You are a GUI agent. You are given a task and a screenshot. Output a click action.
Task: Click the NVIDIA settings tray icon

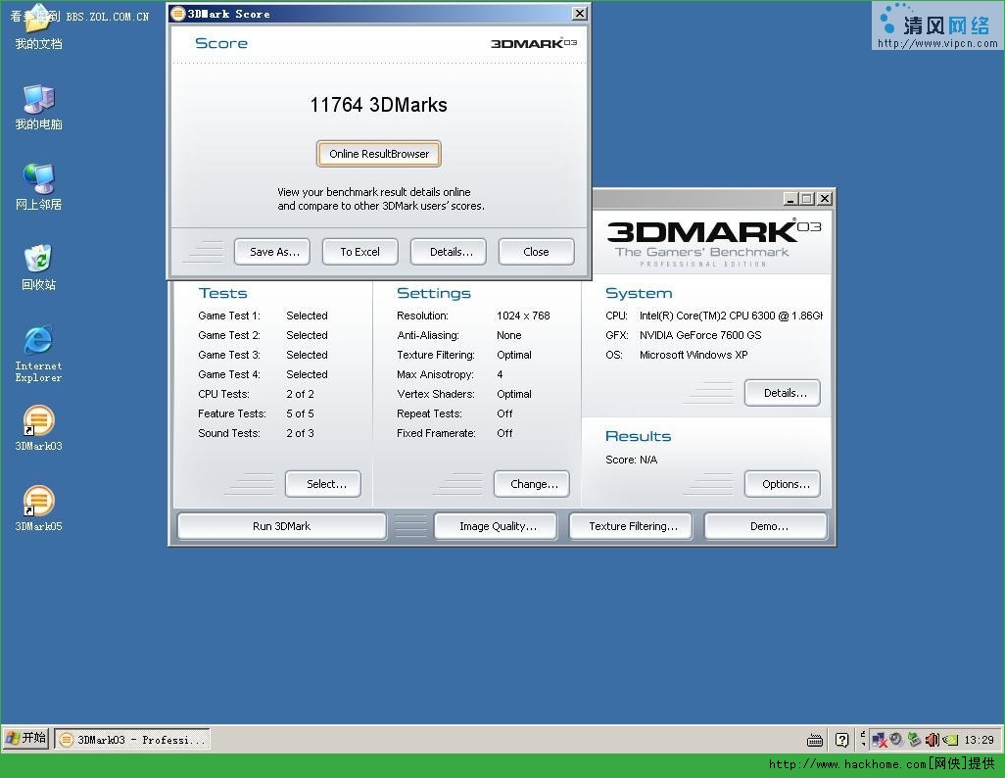[x=950, y=740]
